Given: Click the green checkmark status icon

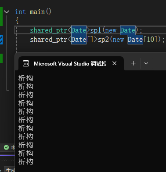Looking at the screenshot, I should (x=6, y=147).
